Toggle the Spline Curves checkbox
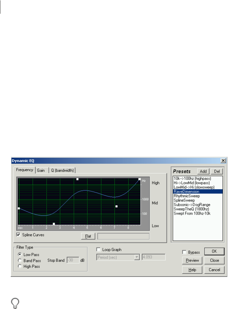The image size is (233, 309). pyautogui.click(x=18, y=235)
